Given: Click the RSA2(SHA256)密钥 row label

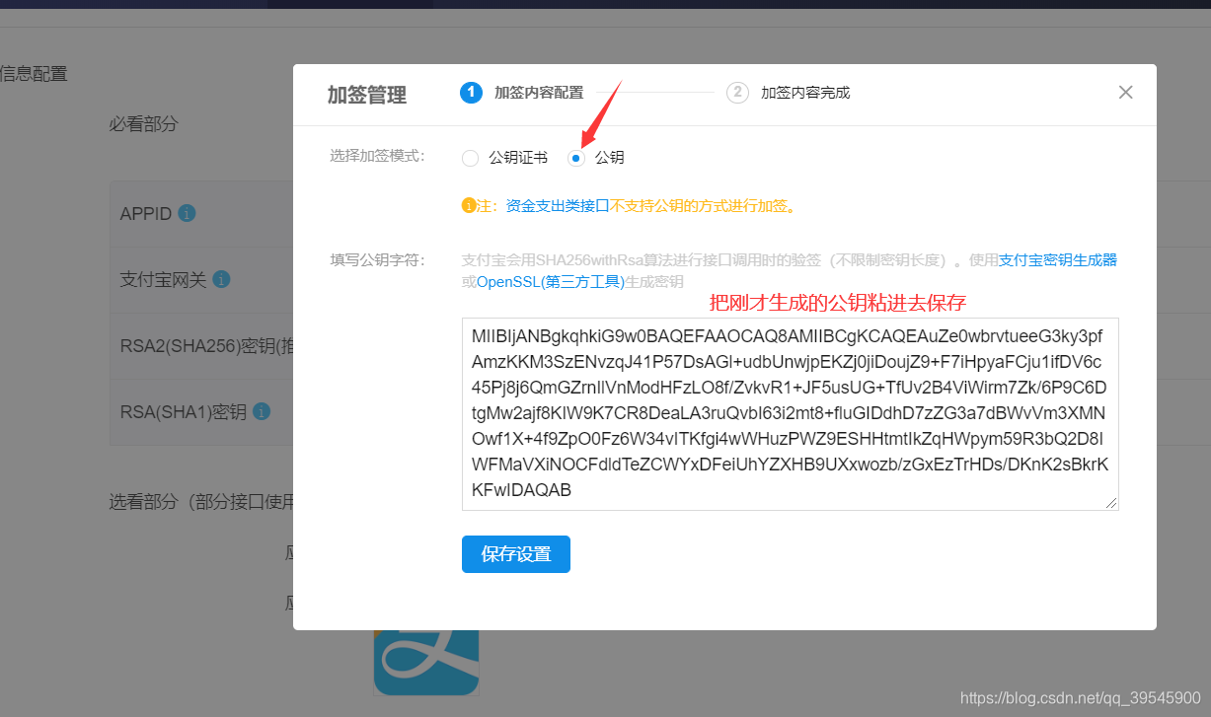Looking at the screenshot, I should click(x=206, y=345).
